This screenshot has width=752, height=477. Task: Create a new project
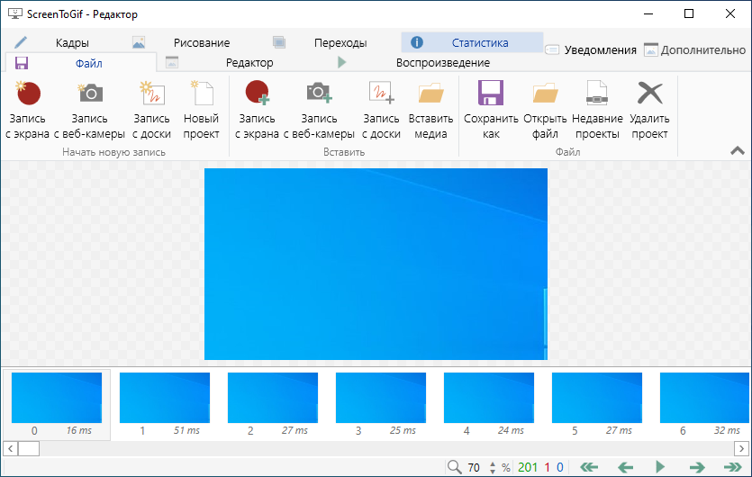click(201, 111)
